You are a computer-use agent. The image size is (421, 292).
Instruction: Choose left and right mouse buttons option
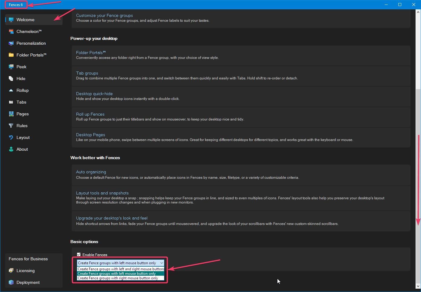pyautogui.click(x=121, y=269)
